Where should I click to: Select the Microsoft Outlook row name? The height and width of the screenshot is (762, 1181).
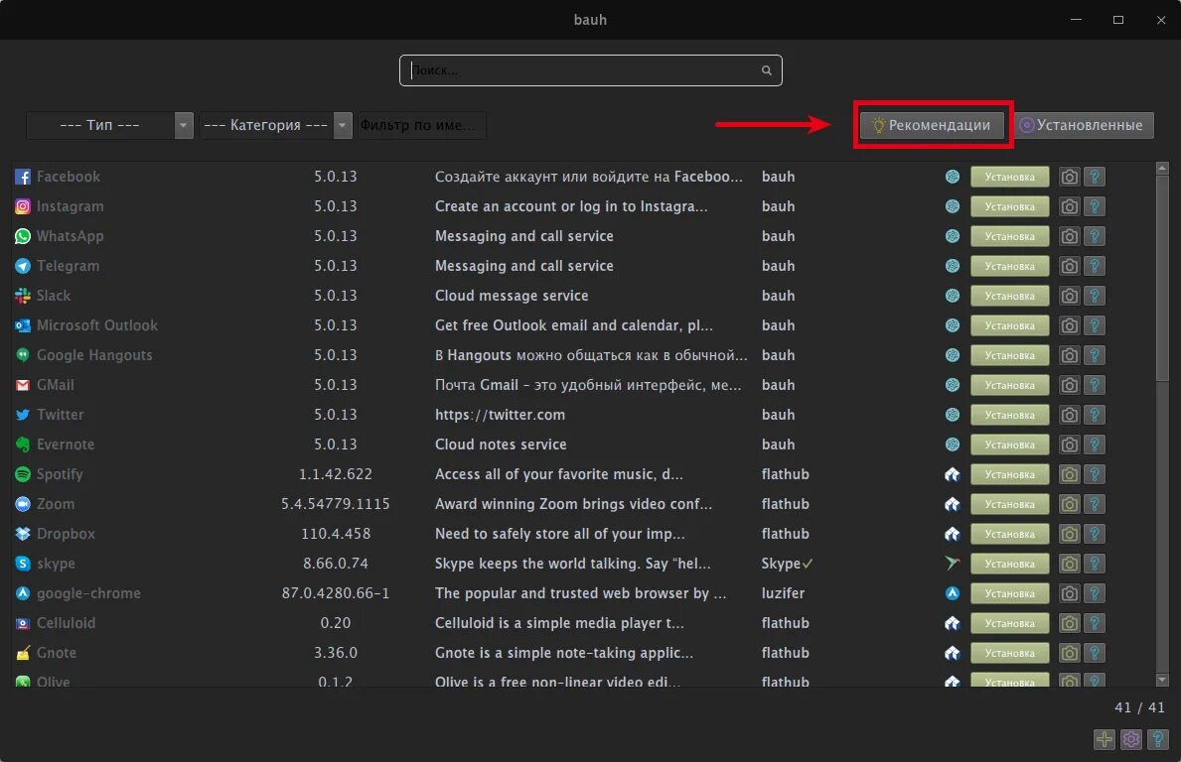pyautogui.click(x=97, y=325)
